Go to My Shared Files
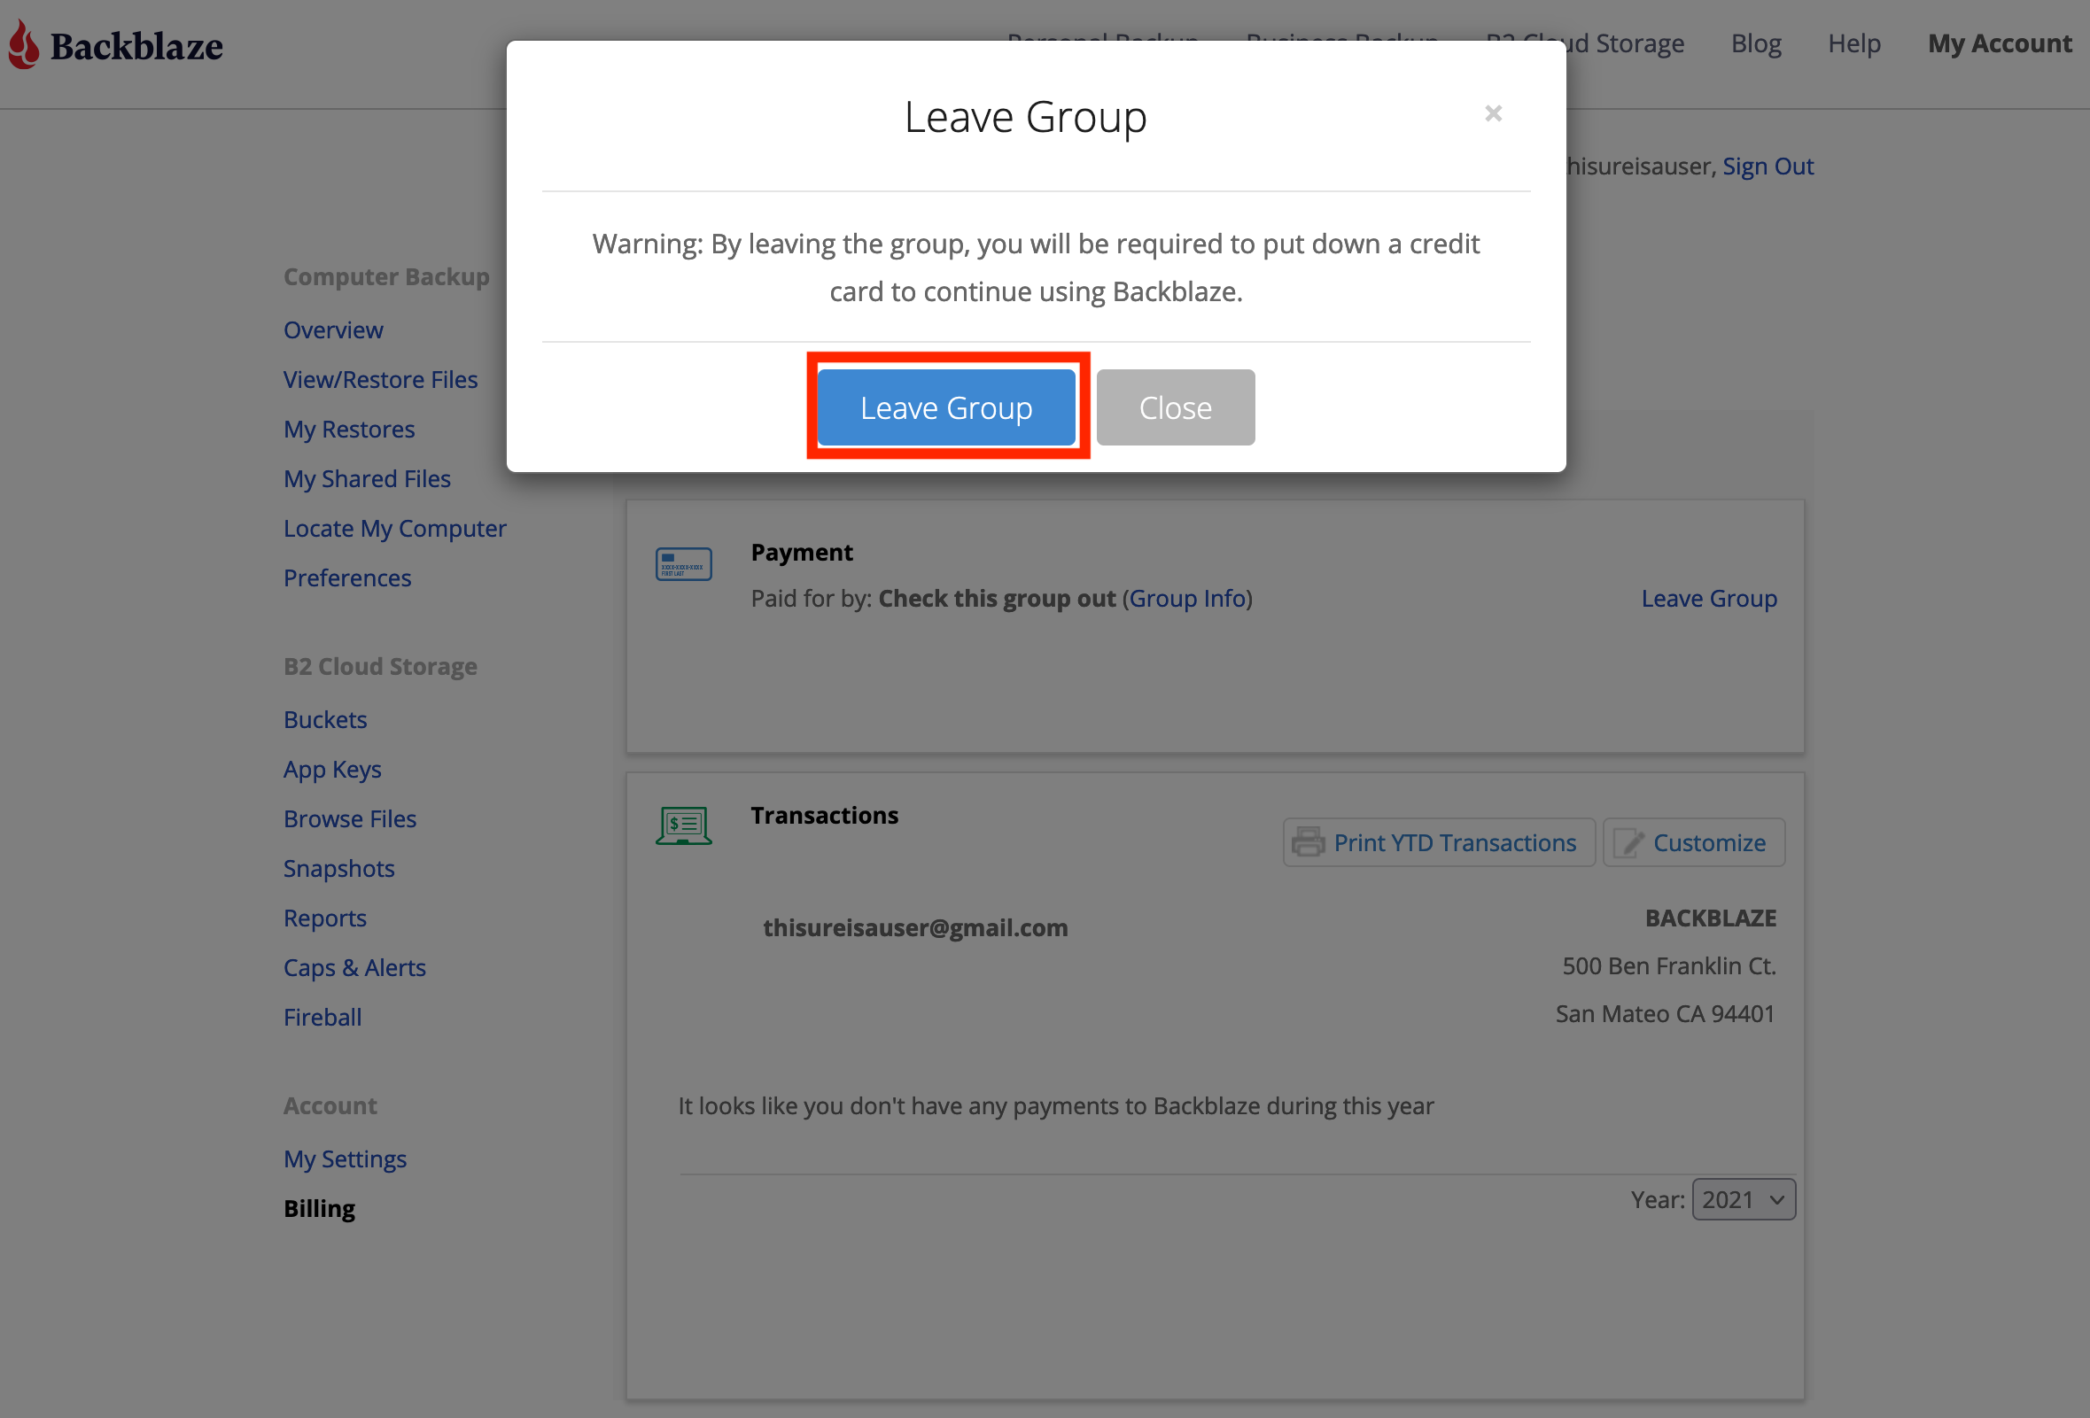The height and width of the screenshot is (1418, 2090). click(367, 478)
